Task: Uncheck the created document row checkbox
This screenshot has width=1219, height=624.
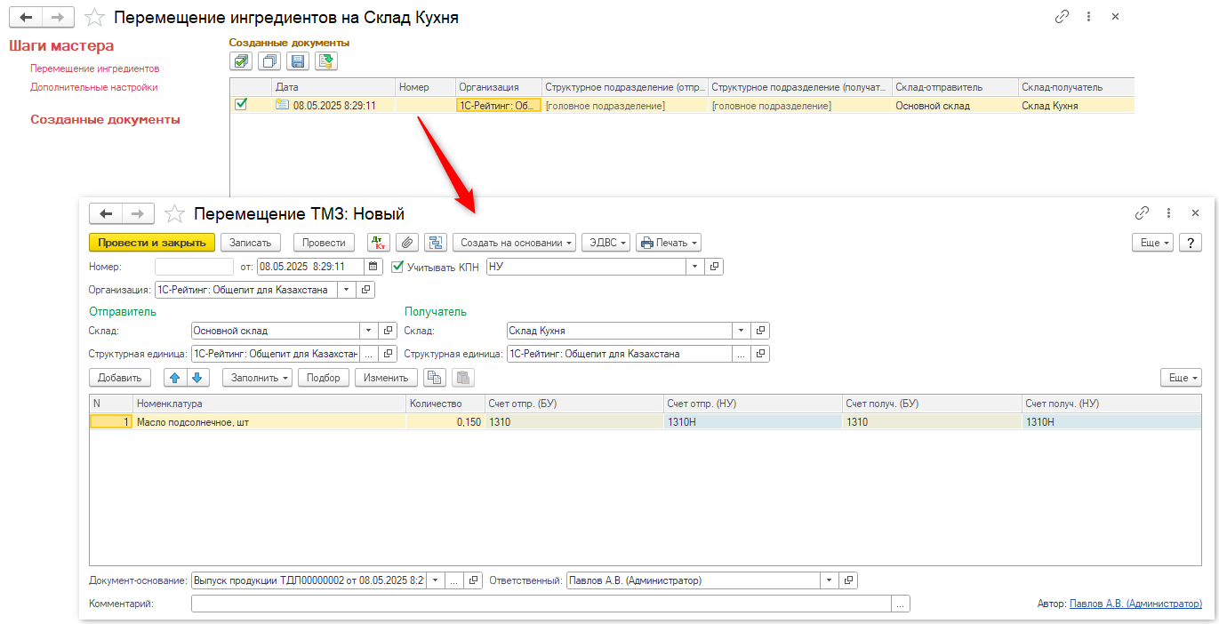Action: (x=241, y=105)
